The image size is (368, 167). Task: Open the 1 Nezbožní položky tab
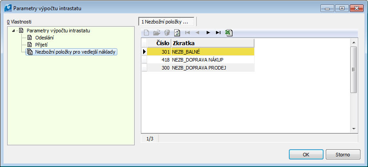coord(166,22)
